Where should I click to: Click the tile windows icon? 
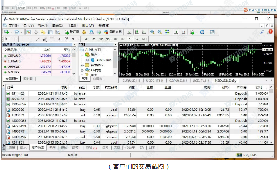pos(167,32)
